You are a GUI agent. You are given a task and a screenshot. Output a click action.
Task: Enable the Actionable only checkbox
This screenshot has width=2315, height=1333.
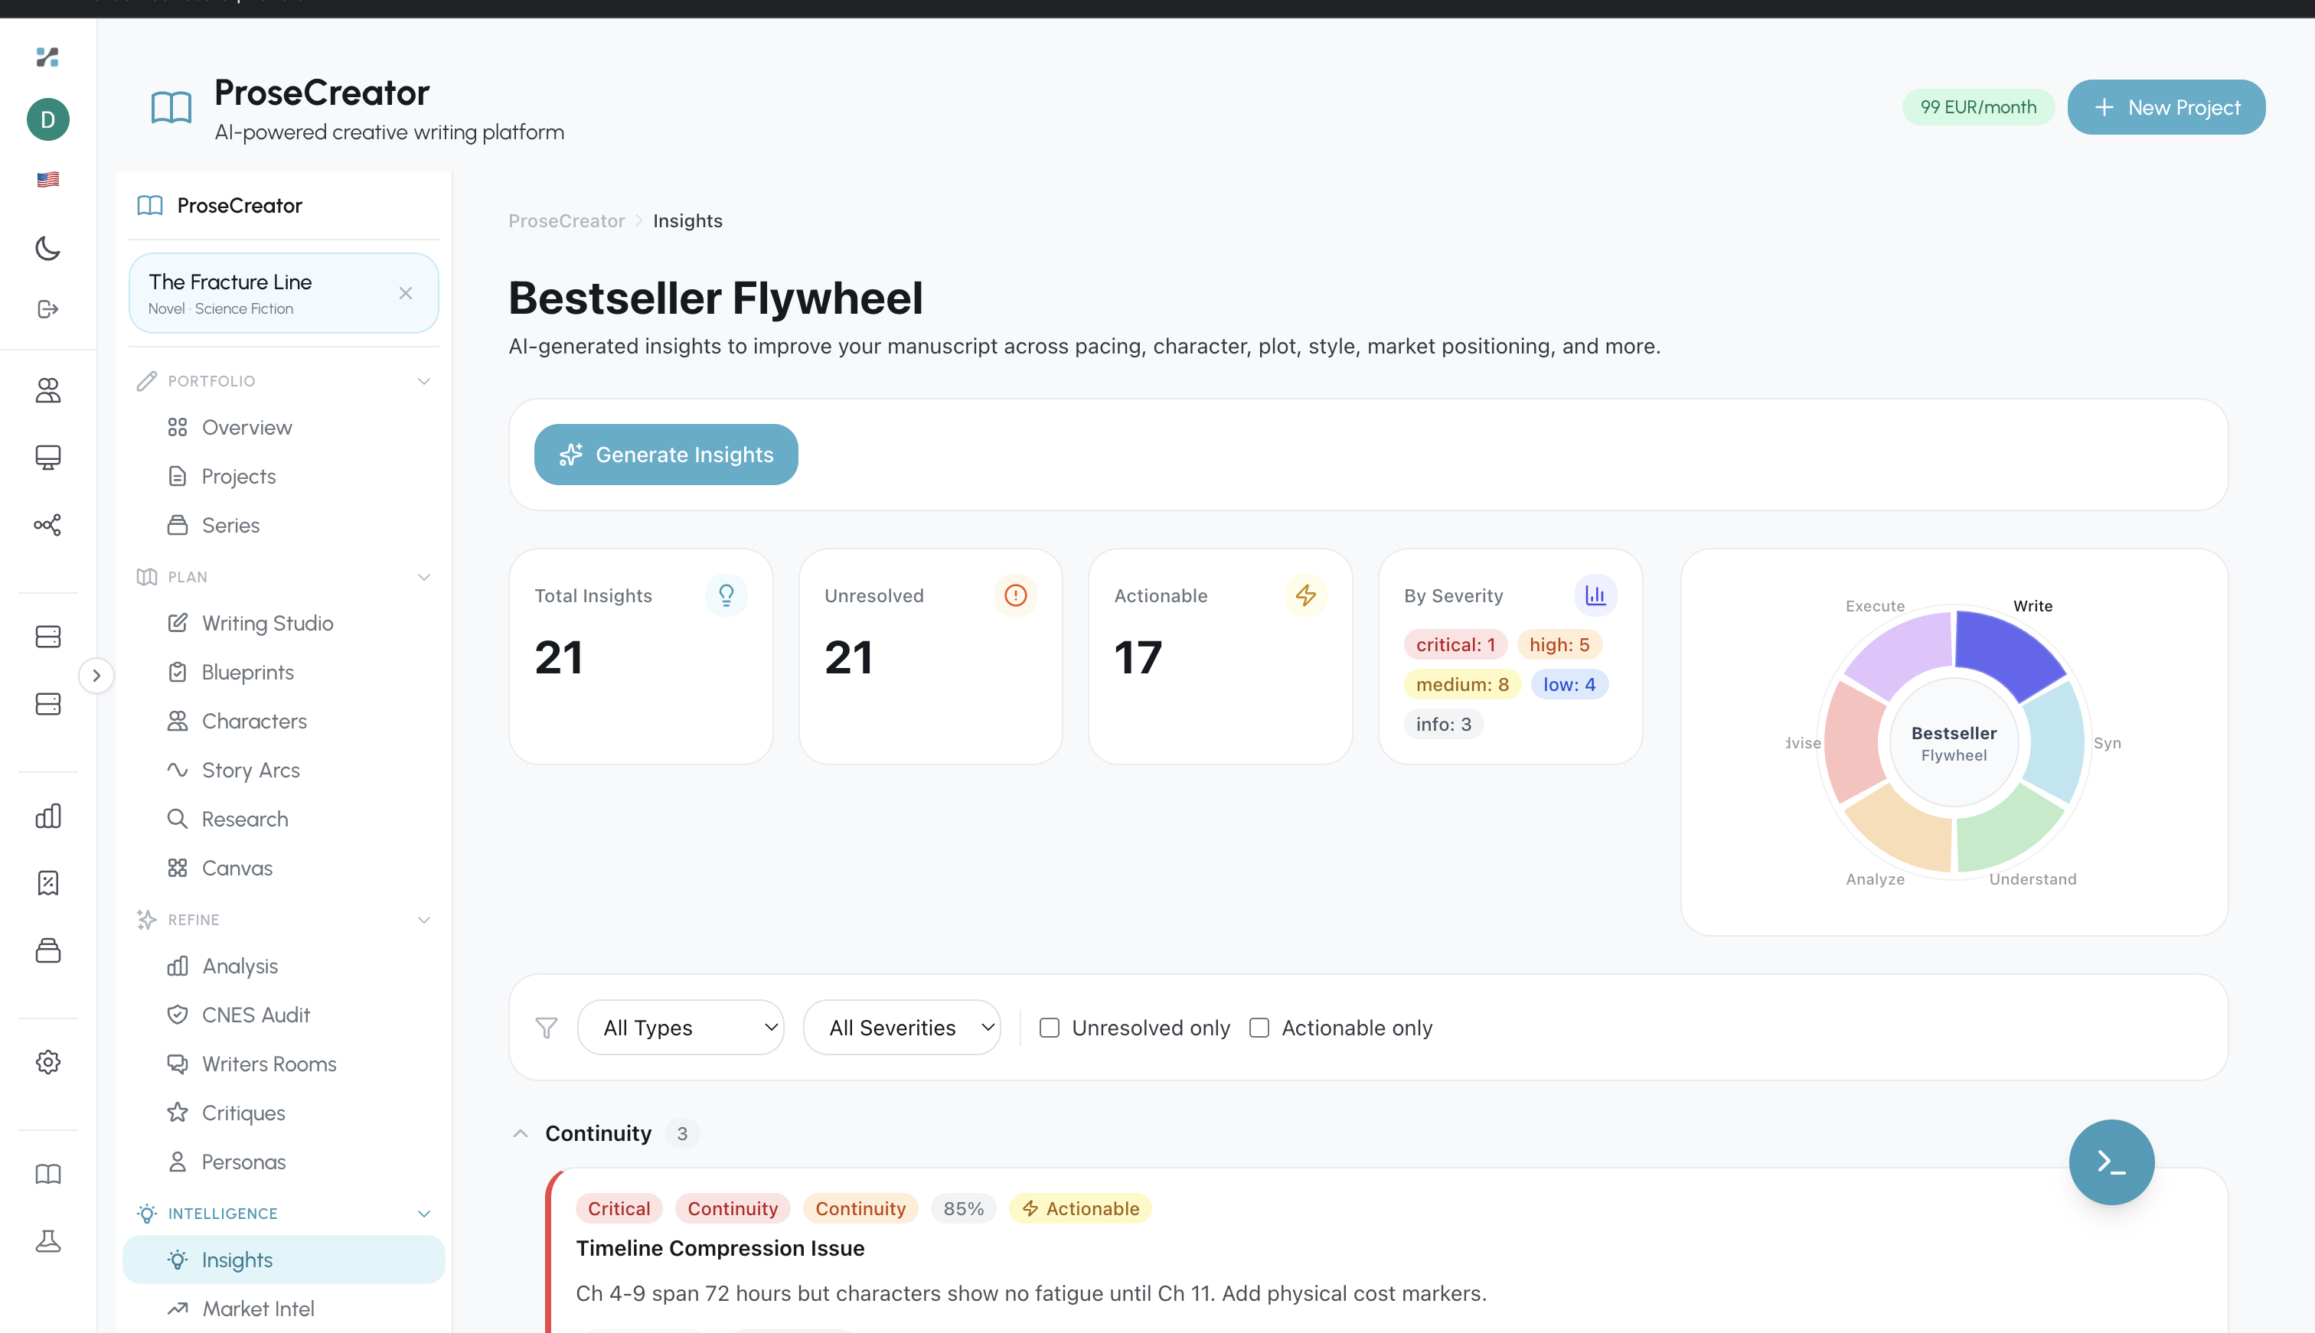[1260, 1027]
